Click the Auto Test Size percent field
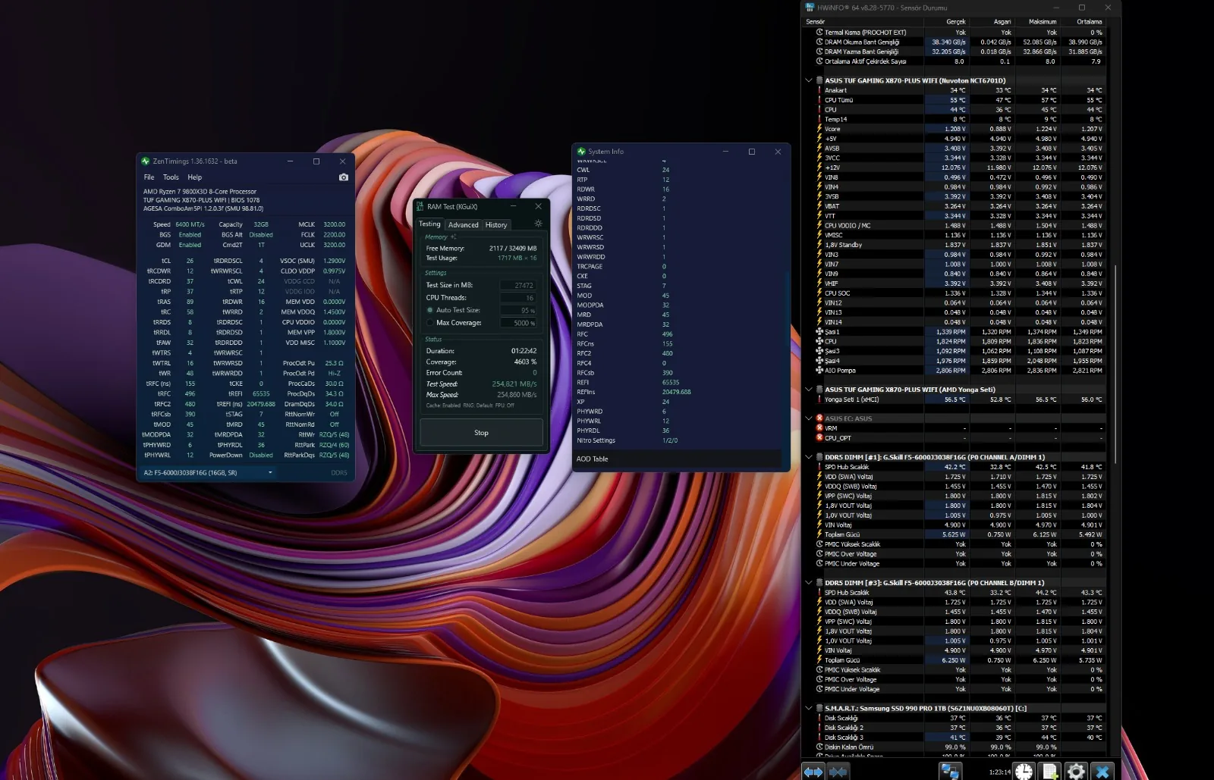 coord(518,311)
